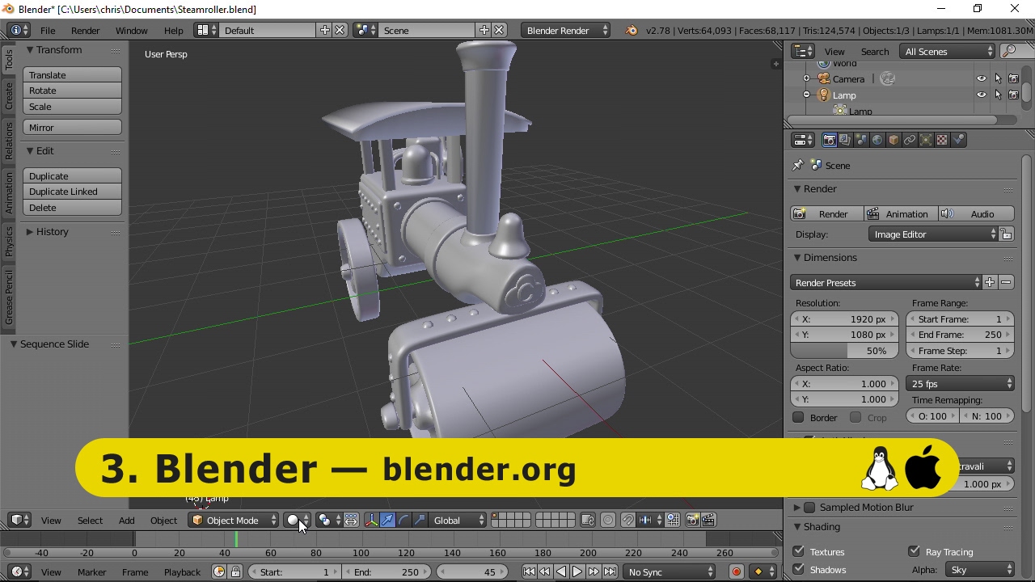Click play animation forward button
The width and height of the screenshot is (1035, 582).
coord(577,571)
